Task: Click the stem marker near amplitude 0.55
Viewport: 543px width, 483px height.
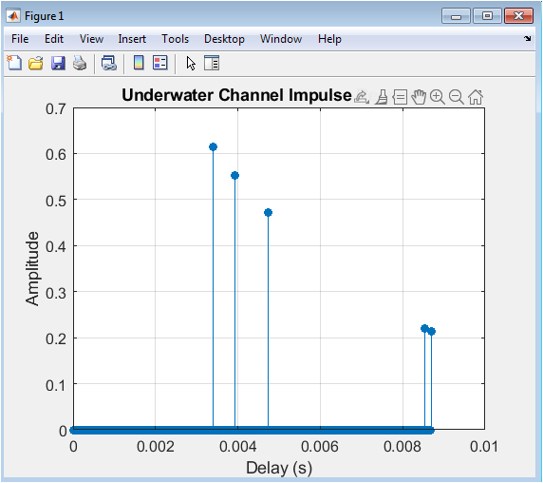Action: coord(234,176)
